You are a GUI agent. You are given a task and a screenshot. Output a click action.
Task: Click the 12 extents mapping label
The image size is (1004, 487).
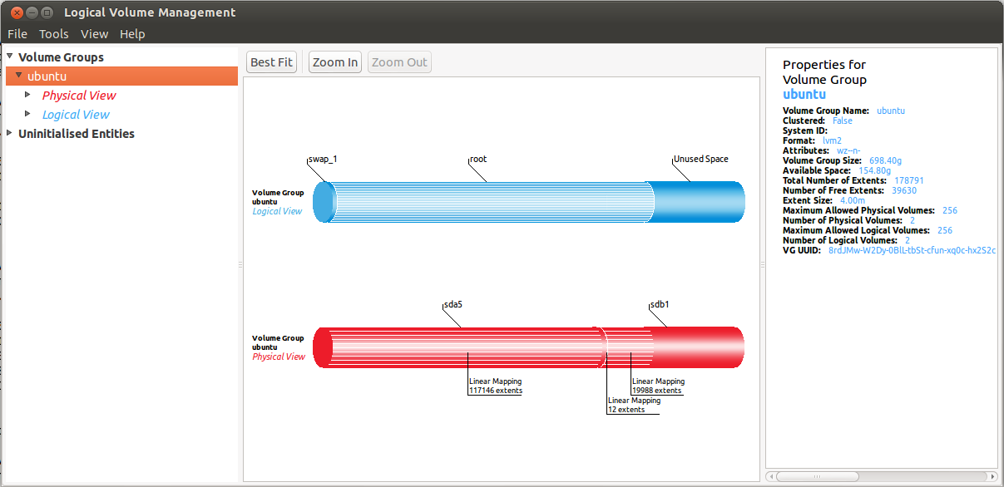[634, 405]
